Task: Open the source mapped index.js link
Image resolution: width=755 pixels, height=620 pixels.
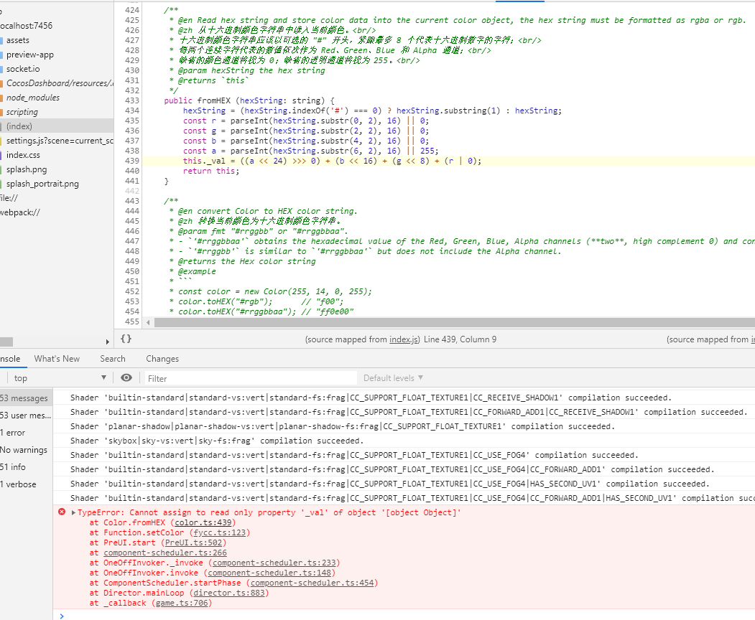Action: click(404, 339)
